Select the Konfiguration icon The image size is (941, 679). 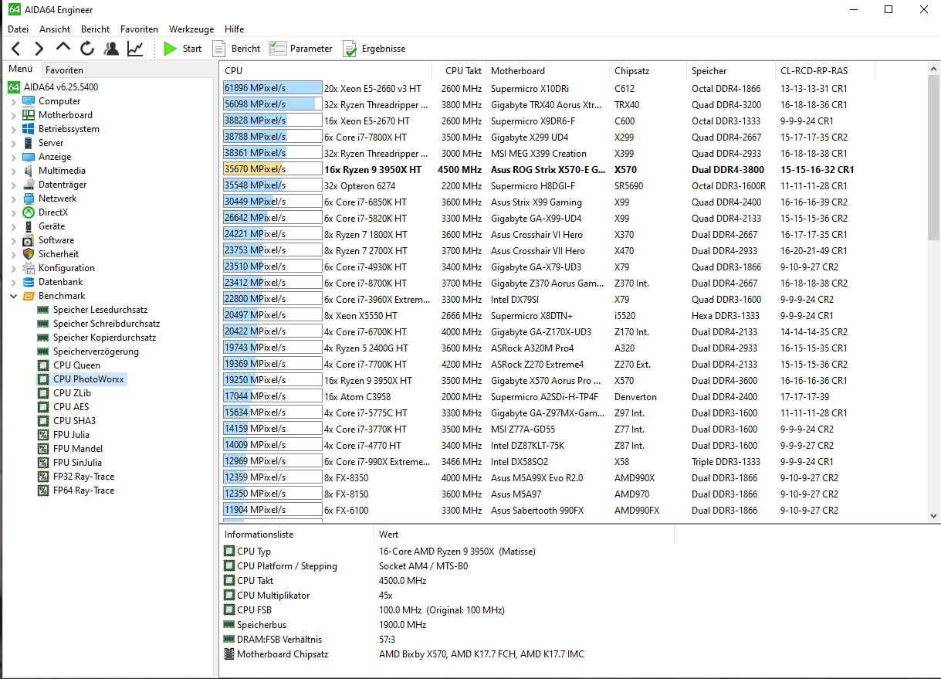pyautogui.click(x=29, y=268)
